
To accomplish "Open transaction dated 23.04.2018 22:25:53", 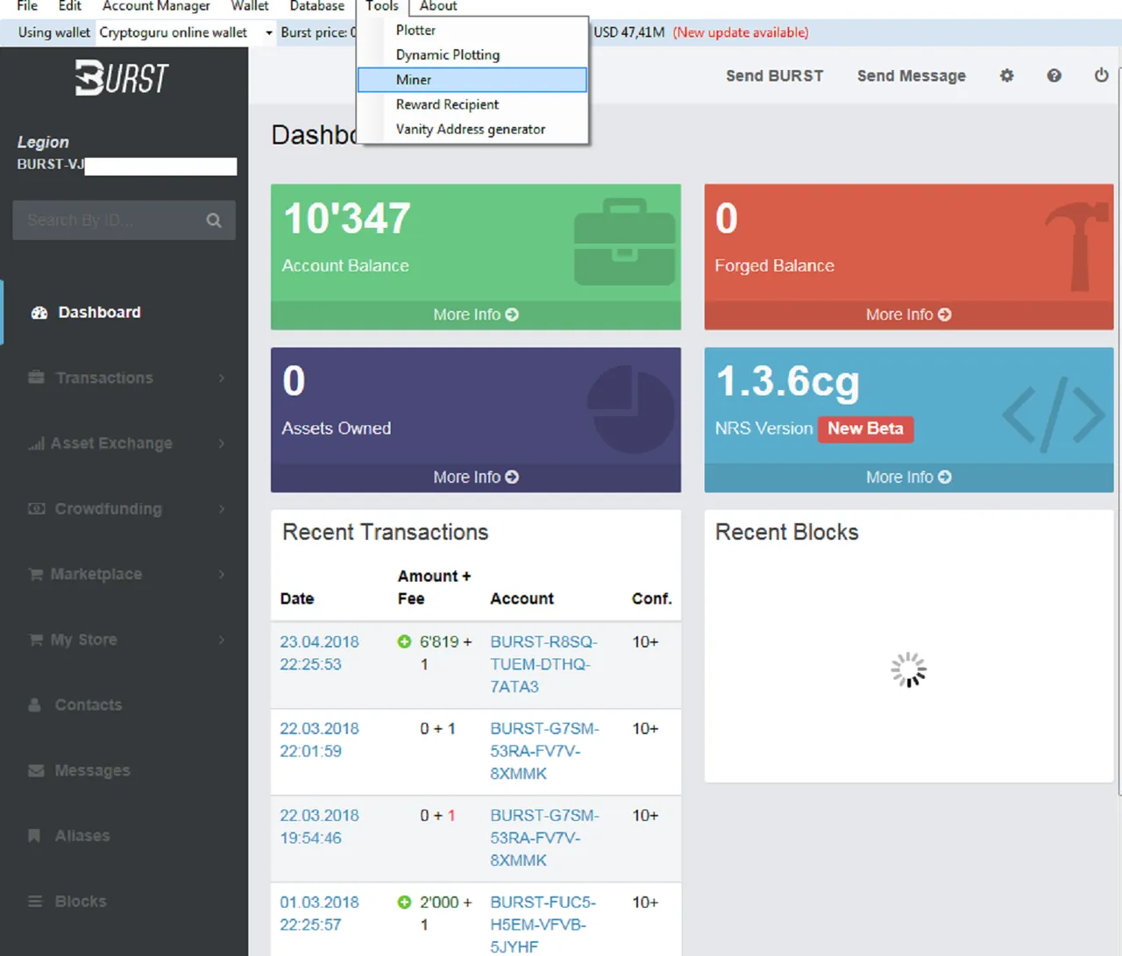I will 320,653.
